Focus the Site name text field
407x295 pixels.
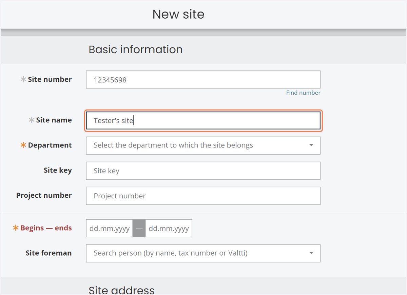203,121
